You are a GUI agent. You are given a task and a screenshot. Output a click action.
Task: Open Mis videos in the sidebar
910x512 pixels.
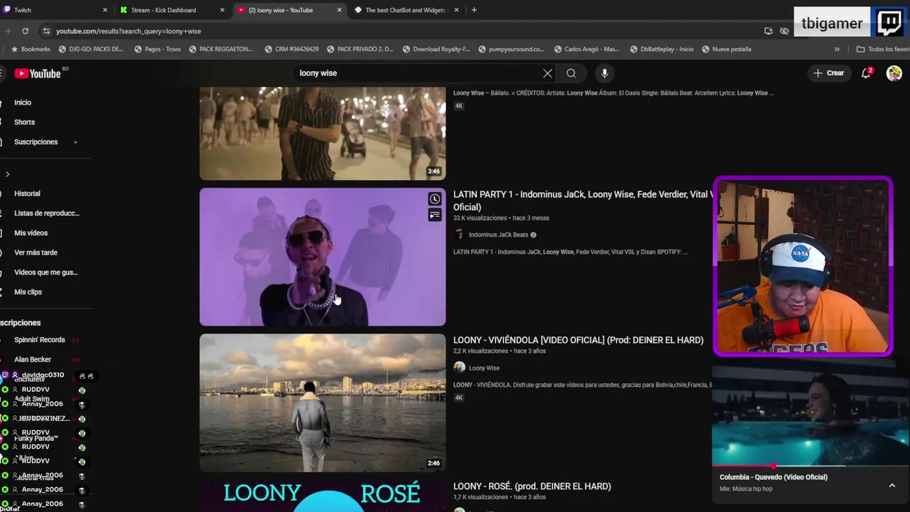click(31, 233)
